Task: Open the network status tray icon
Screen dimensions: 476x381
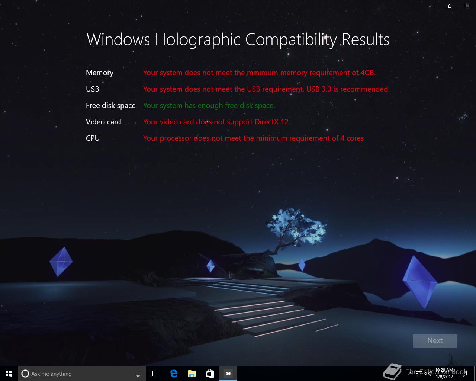Action: (x=419, y=374)
